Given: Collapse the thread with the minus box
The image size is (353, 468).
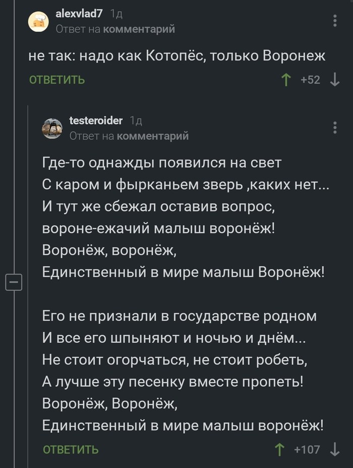Looking at the screenshot, I should tap(14, 282).
